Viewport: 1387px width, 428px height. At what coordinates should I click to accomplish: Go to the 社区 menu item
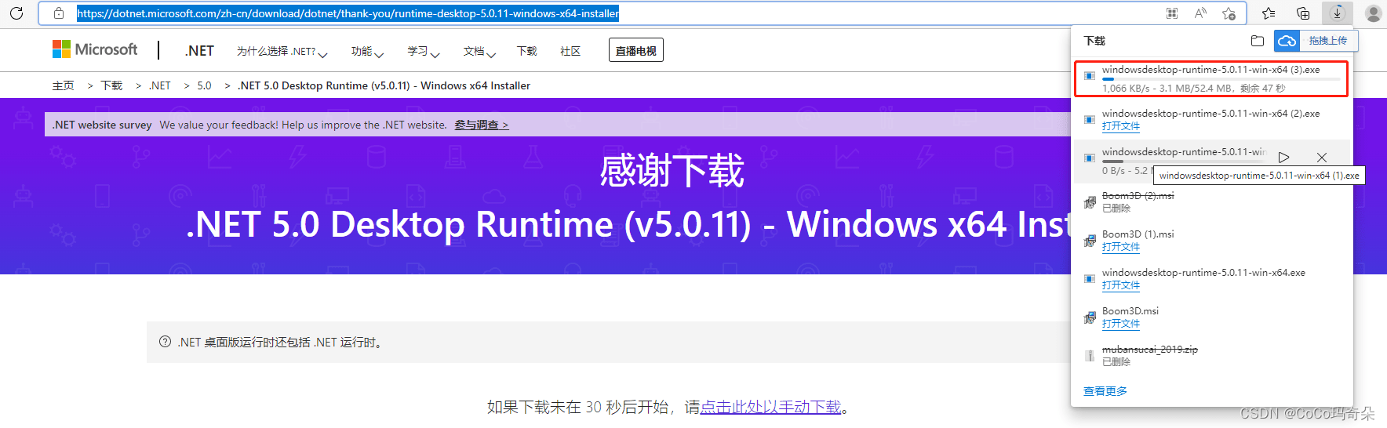pyautogui.click(x=570, y=52)
